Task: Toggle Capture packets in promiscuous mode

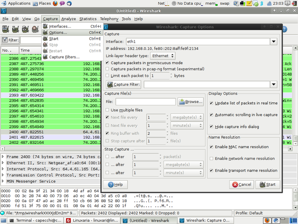Action: click(107, 63)
